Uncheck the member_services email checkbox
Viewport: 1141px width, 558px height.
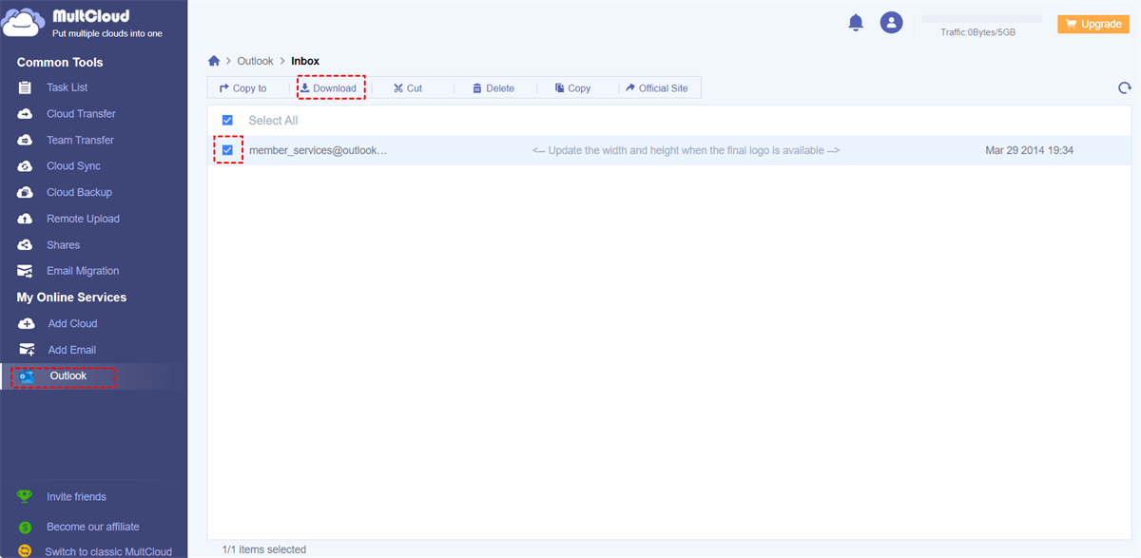[x=227, y=150]
